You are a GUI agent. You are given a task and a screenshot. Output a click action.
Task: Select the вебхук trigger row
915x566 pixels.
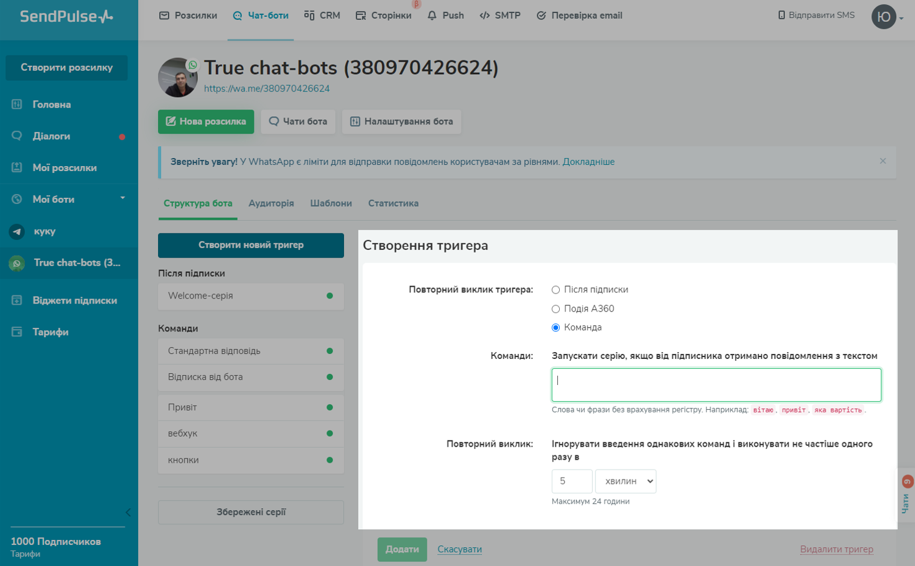pos(251,434)
